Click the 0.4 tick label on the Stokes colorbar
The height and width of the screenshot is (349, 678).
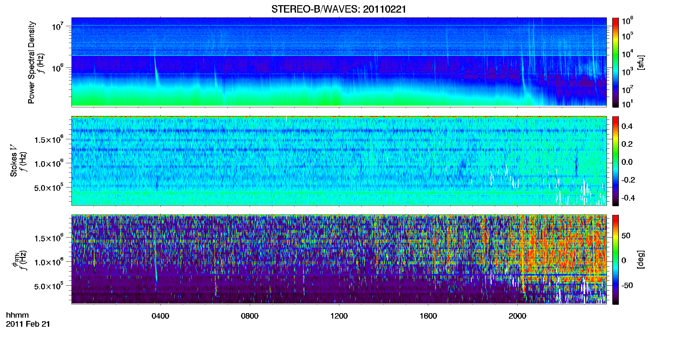click(x=627, y=126)
